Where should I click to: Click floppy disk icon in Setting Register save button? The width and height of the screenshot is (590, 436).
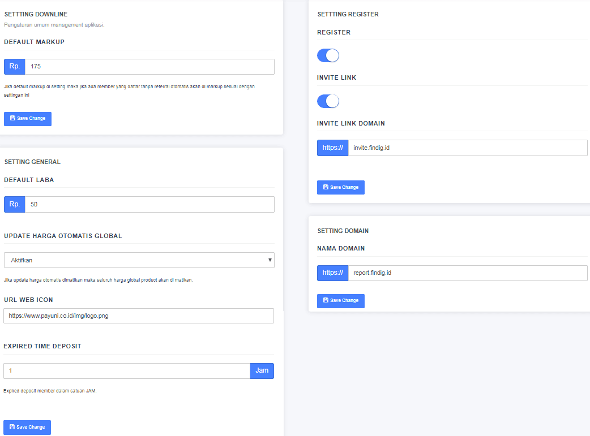[x=326, y=187]
